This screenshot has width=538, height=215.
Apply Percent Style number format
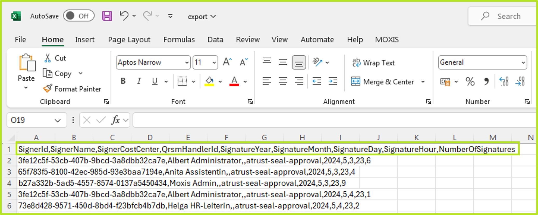[470, 82]
